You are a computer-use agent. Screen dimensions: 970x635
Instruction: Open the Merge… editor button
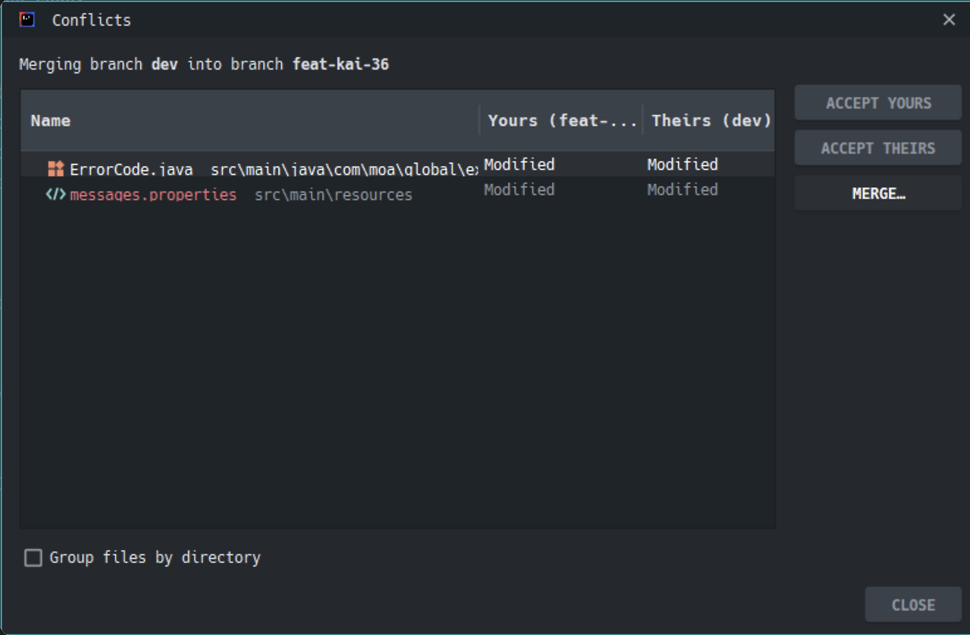coord(878,194)
